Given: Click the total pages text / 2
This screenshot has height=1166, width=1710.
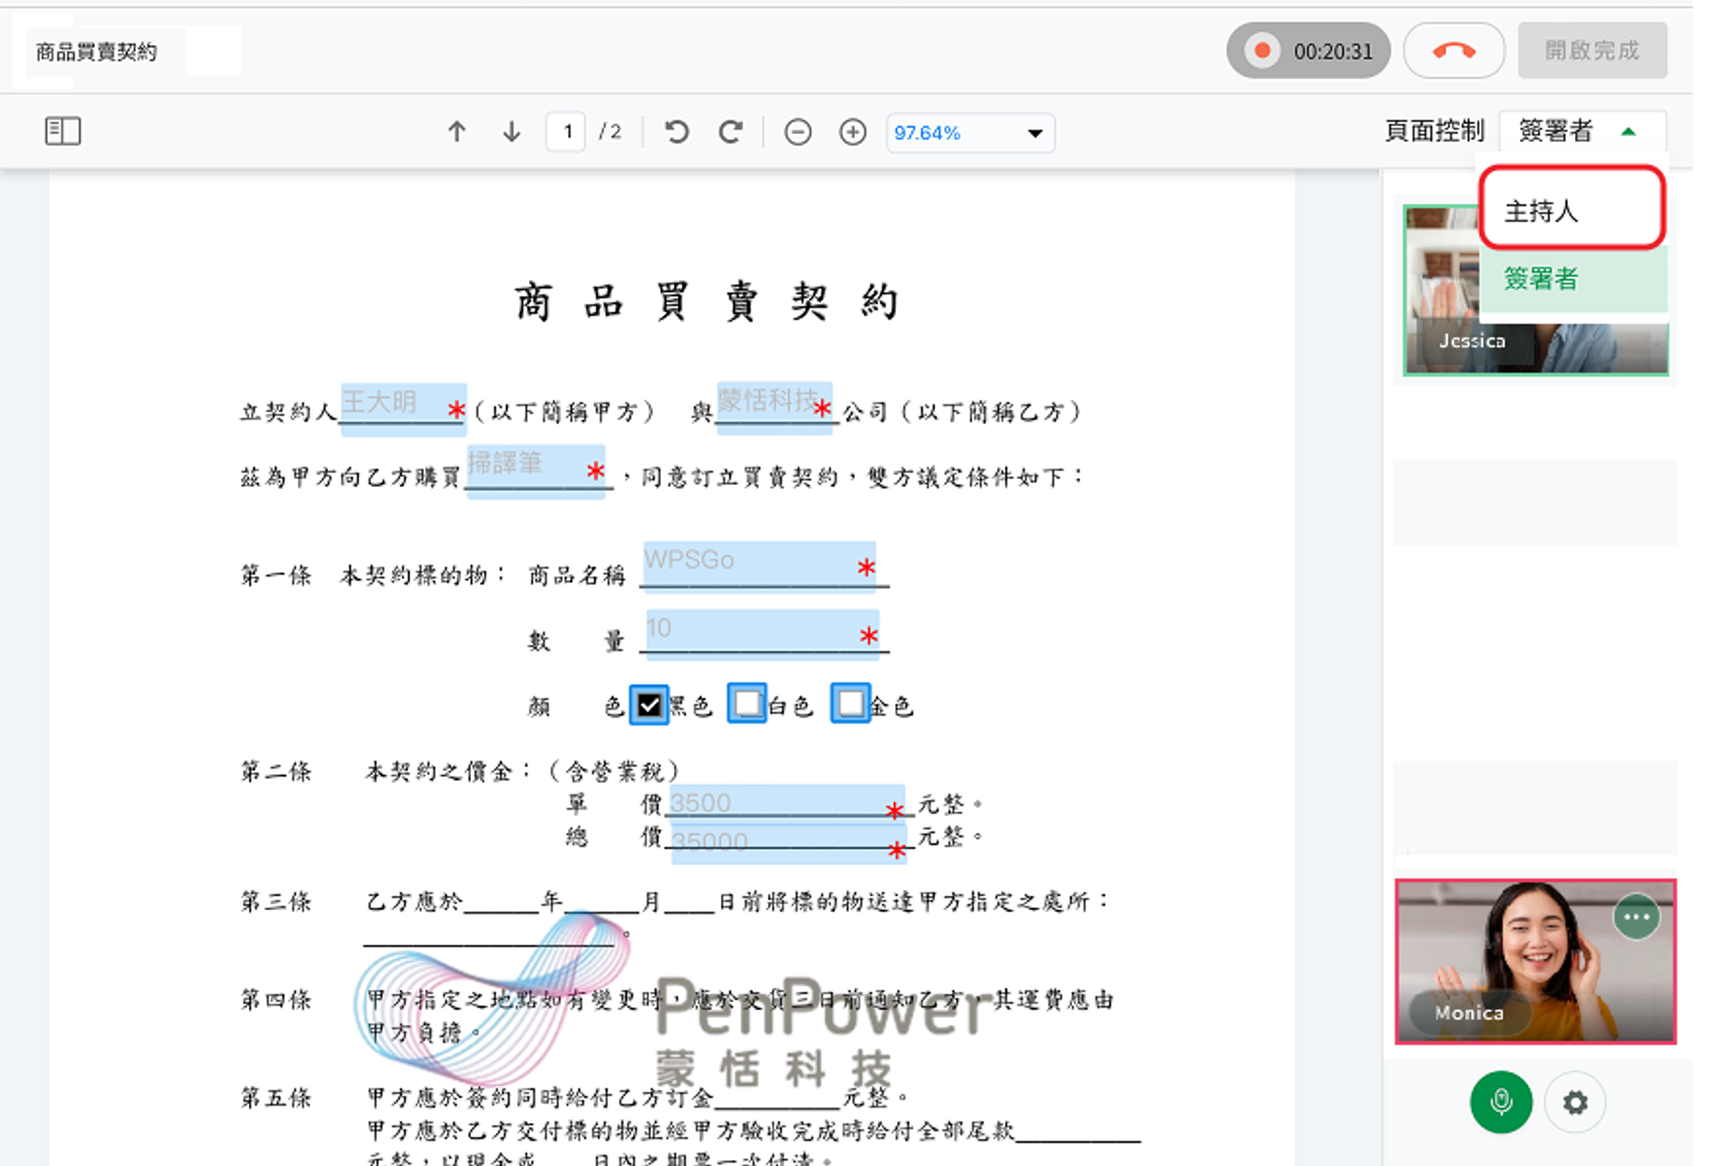Looking at the screenshot, I should (610, 132).
